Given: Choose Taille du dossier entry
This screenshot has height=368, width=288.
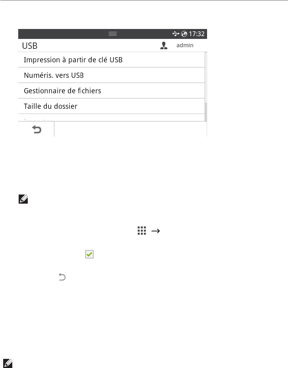Looking at the screenshot, I should pos(50,106).
